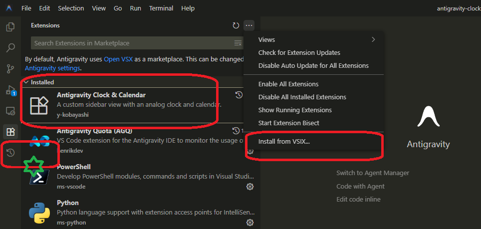Open the View menu
481x229 pixels.
tap(99, 8)
